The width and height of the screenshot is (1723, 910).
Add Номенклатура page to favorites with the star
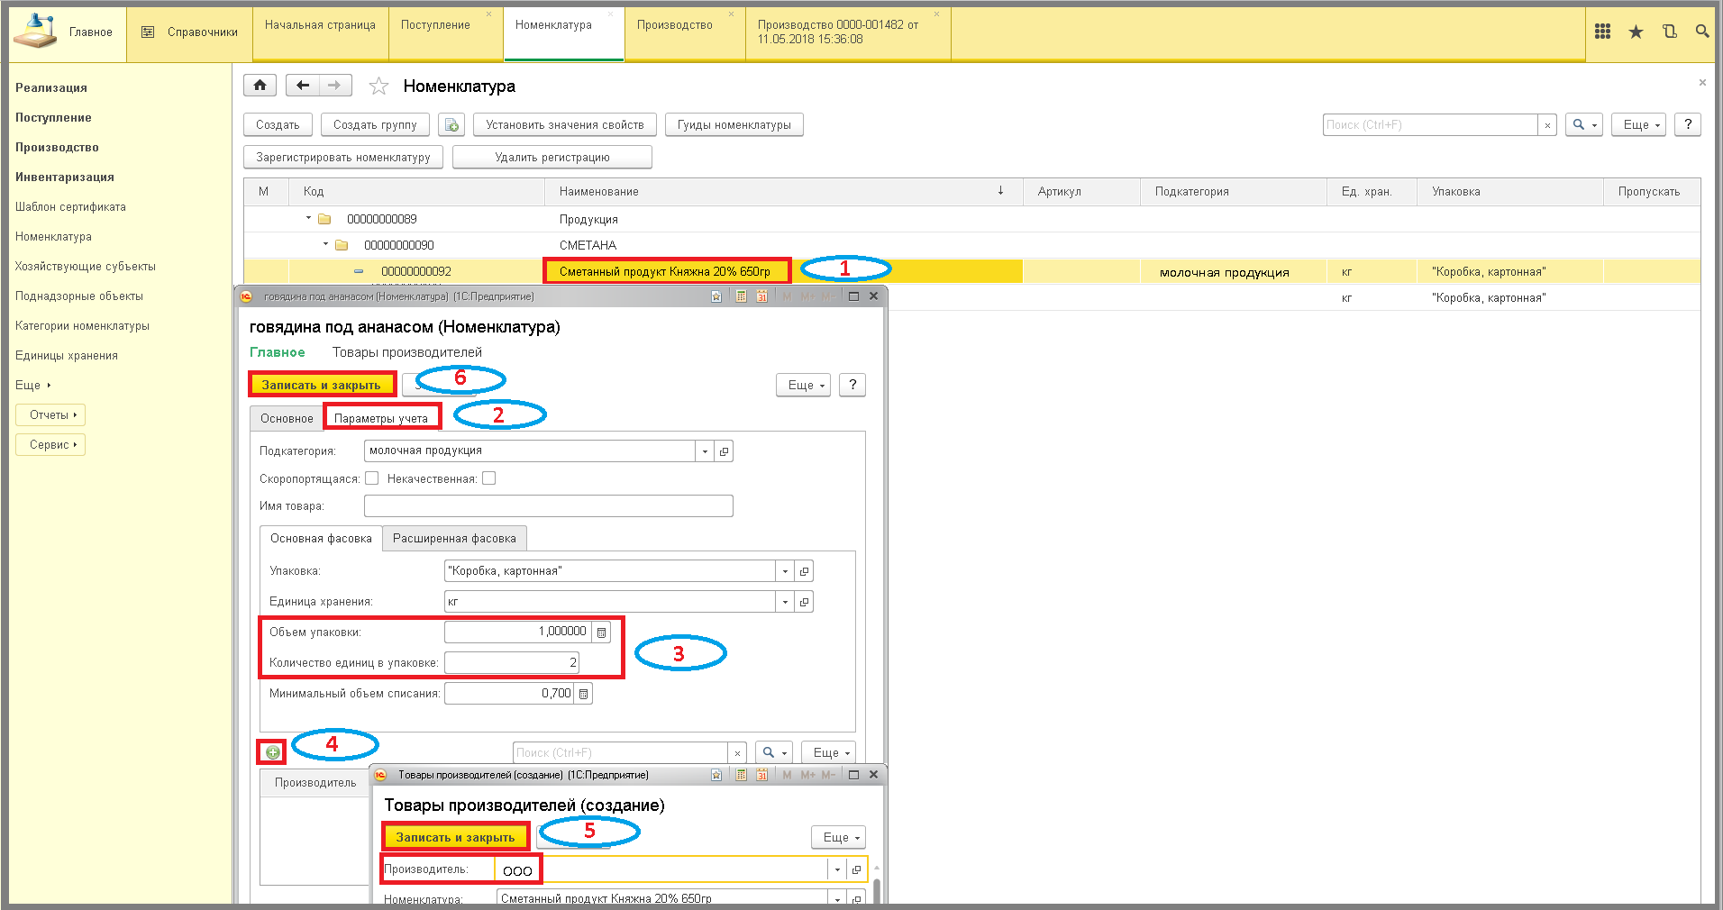tap(378, 86)
